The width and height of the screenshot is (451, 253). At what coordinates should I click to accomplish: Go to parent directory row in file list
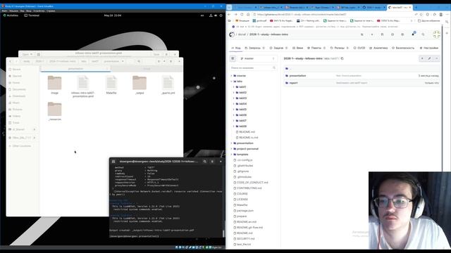click(362, 69)
